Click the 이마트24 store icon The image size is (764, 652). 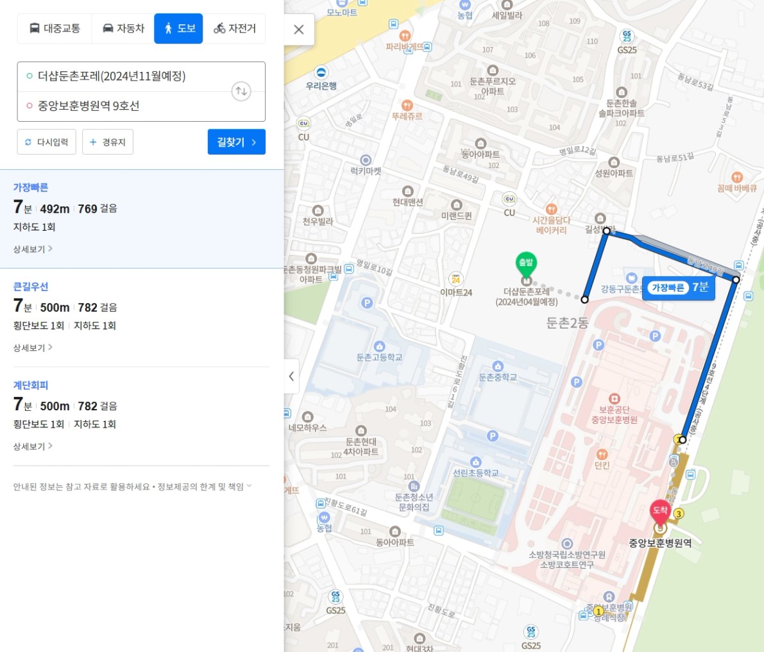pos(456,279)
